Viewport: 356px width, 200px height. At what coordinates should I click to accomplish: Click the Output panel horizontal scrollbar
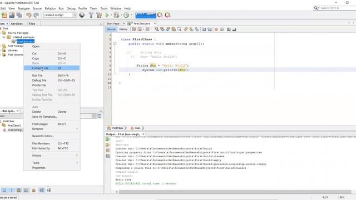(x=235, y=192)
